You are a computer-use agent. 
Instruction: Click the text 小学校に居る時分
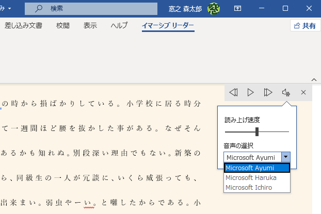[x=164, y=104]
